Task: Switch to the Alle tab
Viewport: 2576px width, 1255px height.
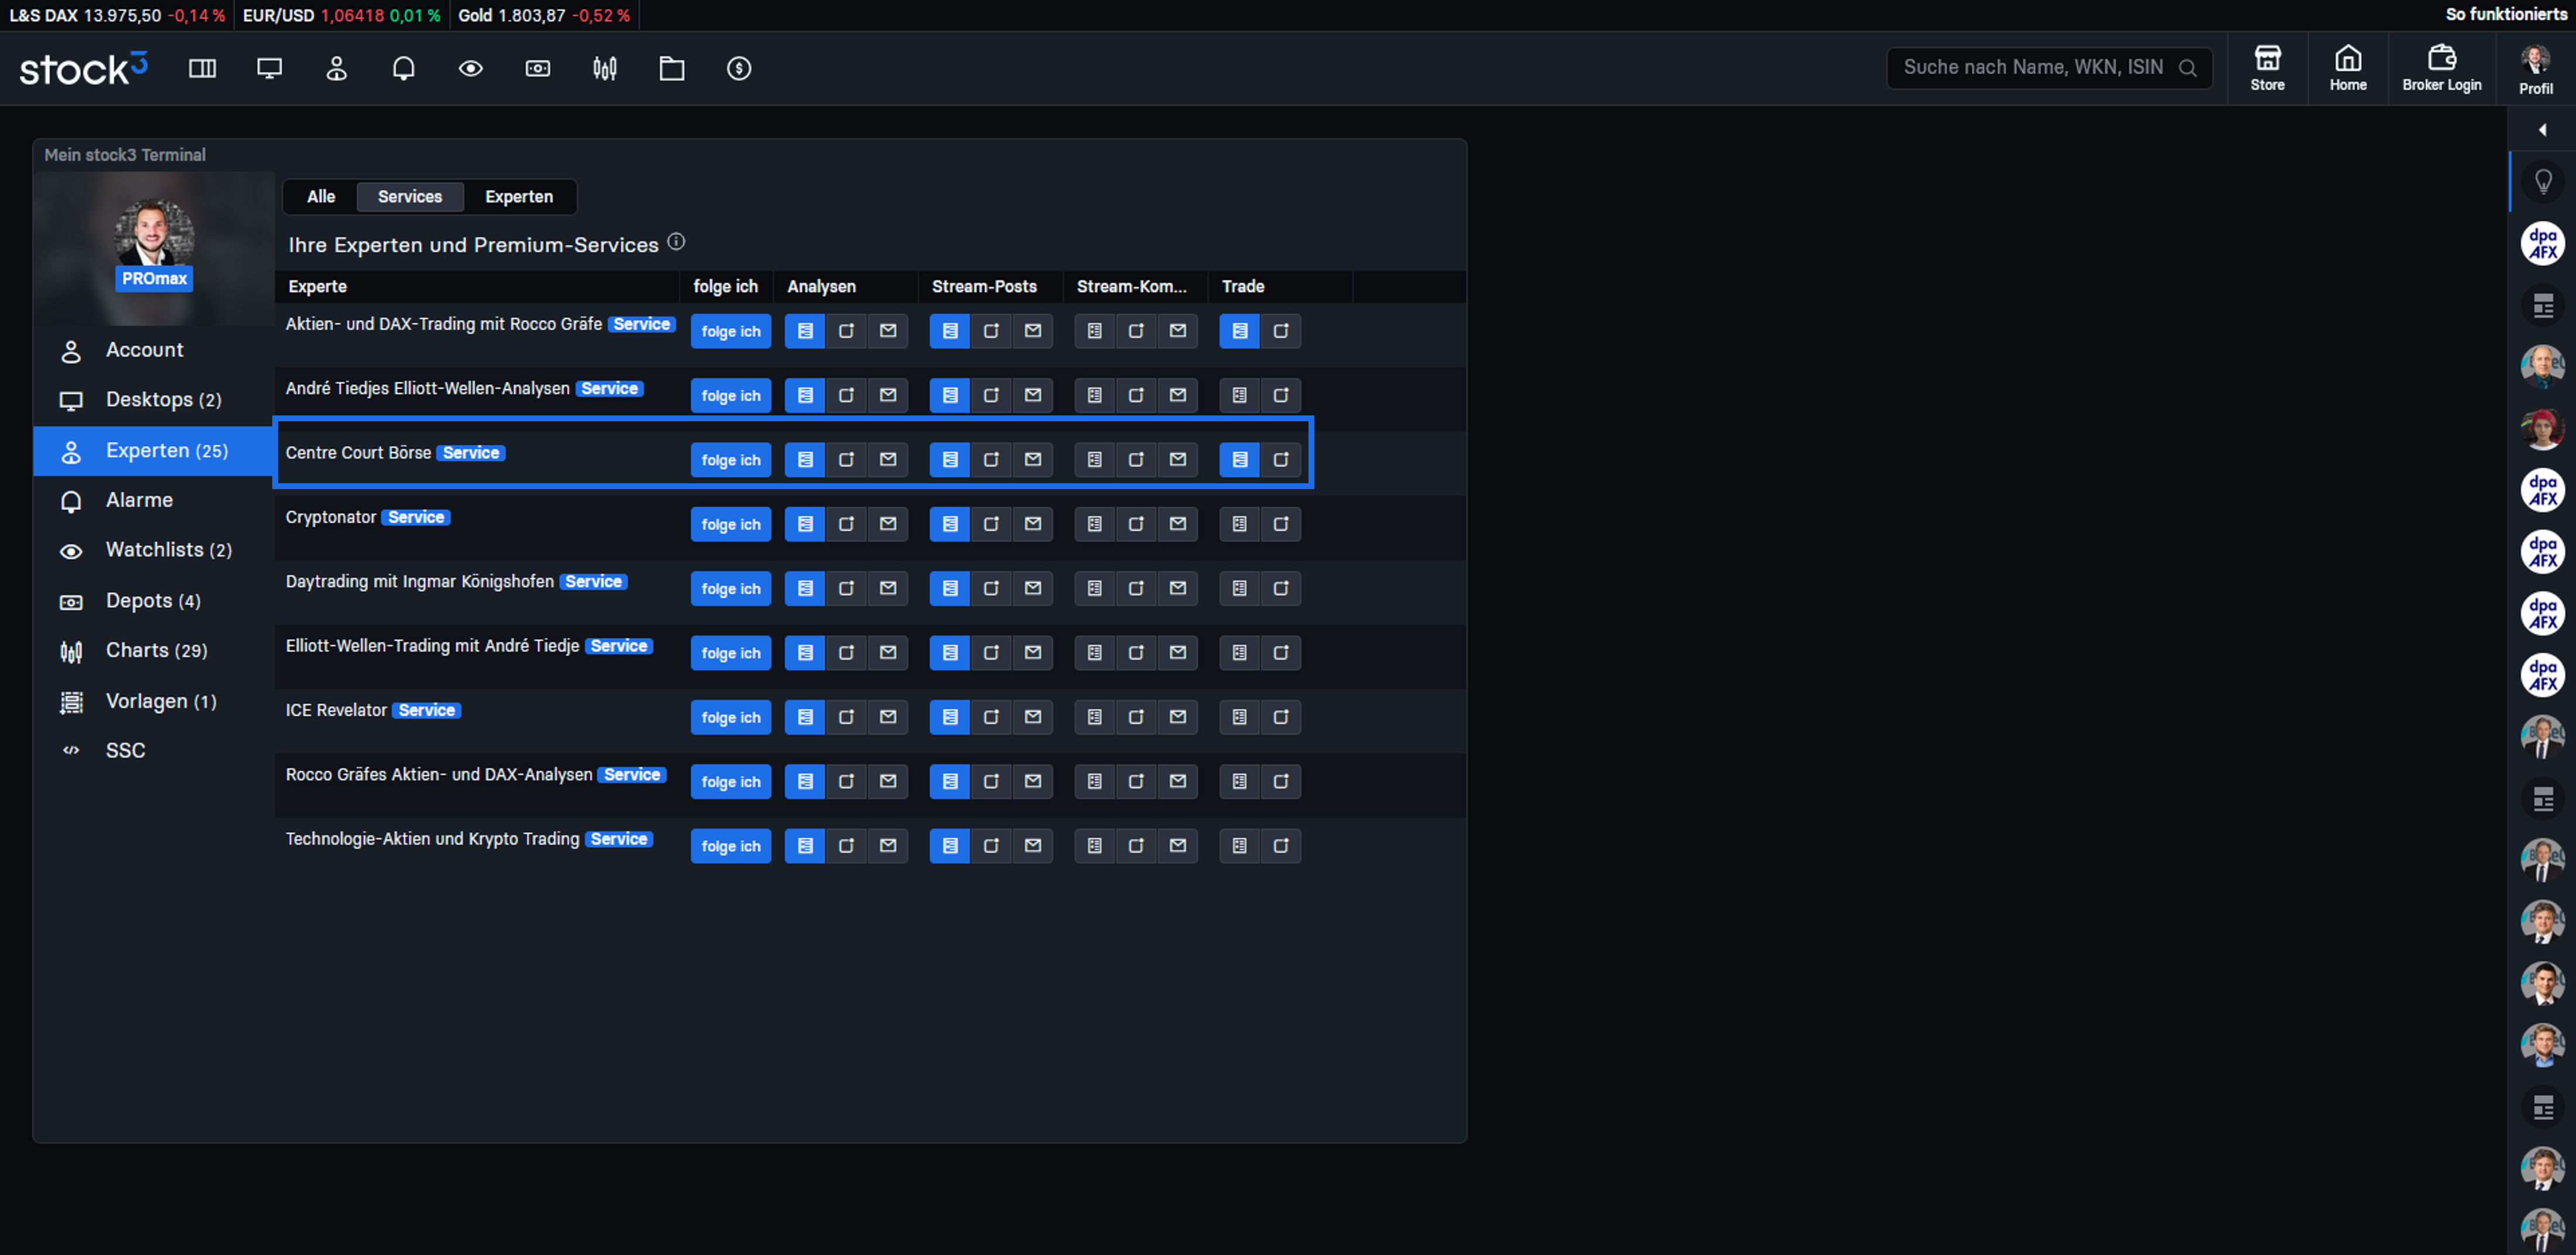Action: pyautogui.click(x=321, y=197)
